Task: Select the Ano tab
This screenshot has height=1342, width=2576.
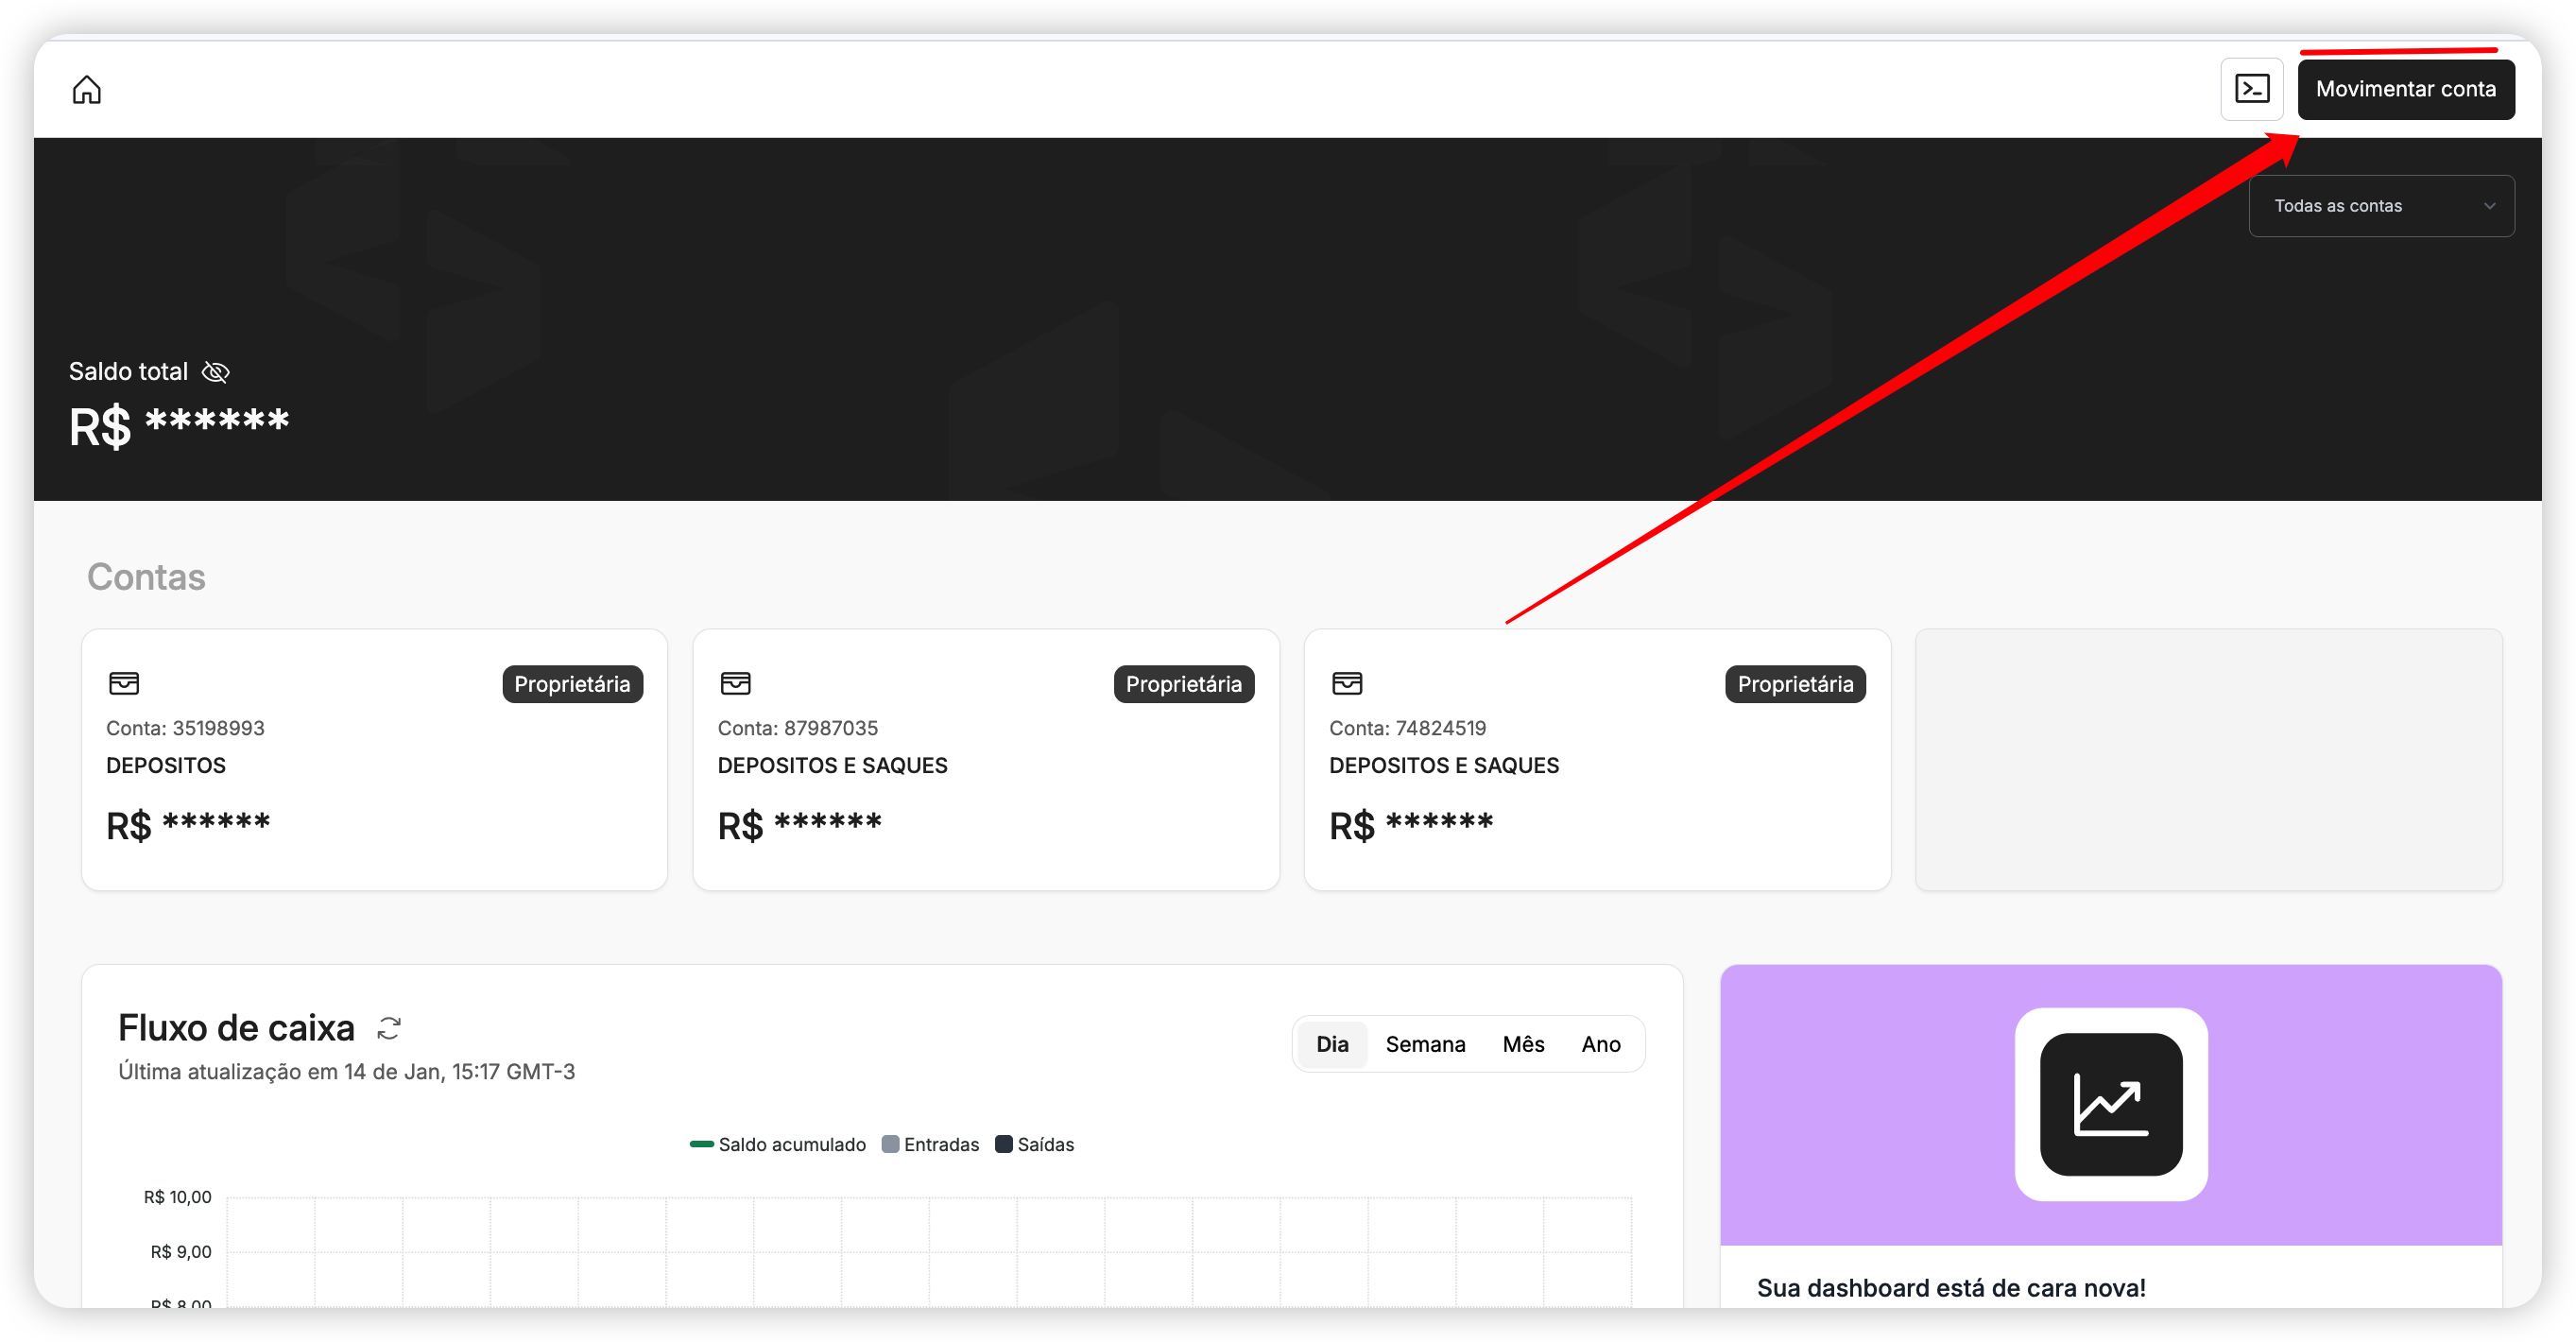Action: tap(1600, 1044)
